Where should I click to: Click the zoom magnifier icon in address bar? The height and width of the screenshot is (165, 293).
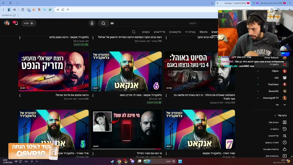68,10
